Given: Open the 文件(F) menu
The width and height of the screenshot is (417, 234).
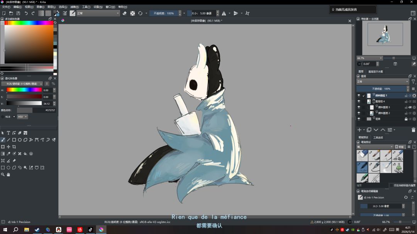Looking at the screenshot, I should [6, 7].
